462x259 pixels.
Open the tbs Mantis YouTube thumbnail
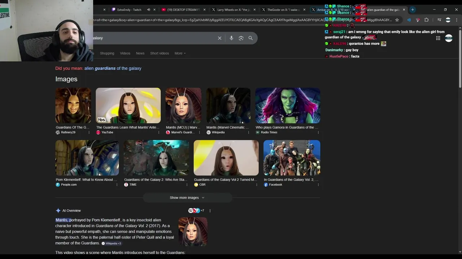pyautogui.click(x=128, y=105)
